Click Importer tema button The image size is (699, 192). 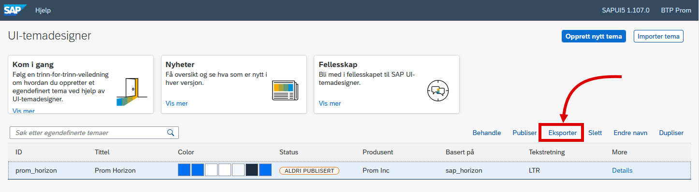point(658,36)
